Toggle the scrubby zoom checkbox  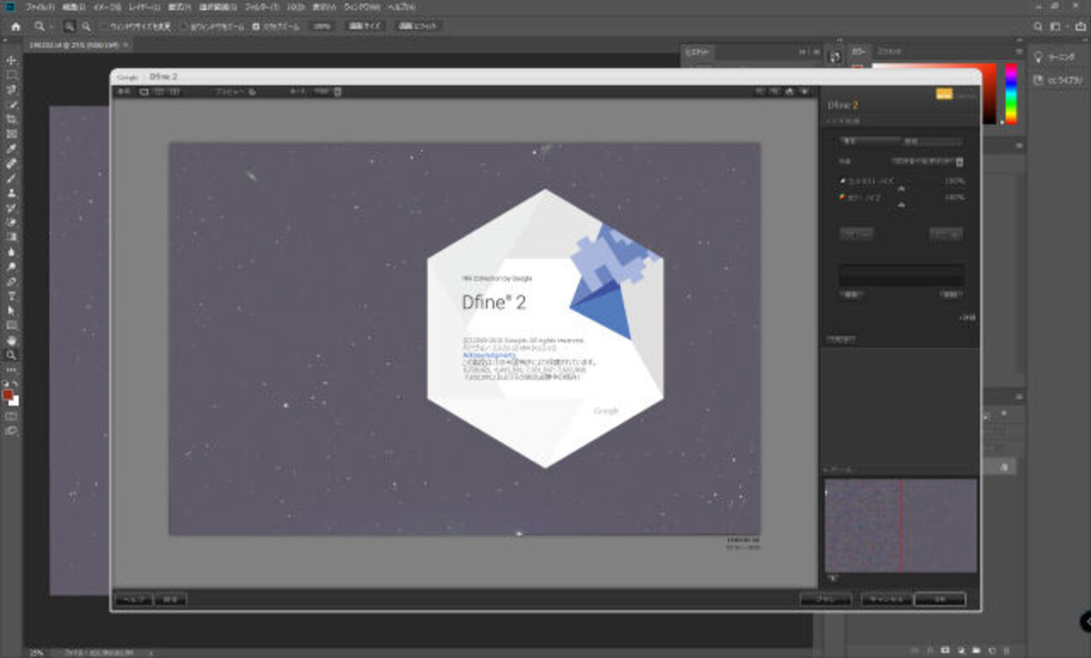pos(256,26)
